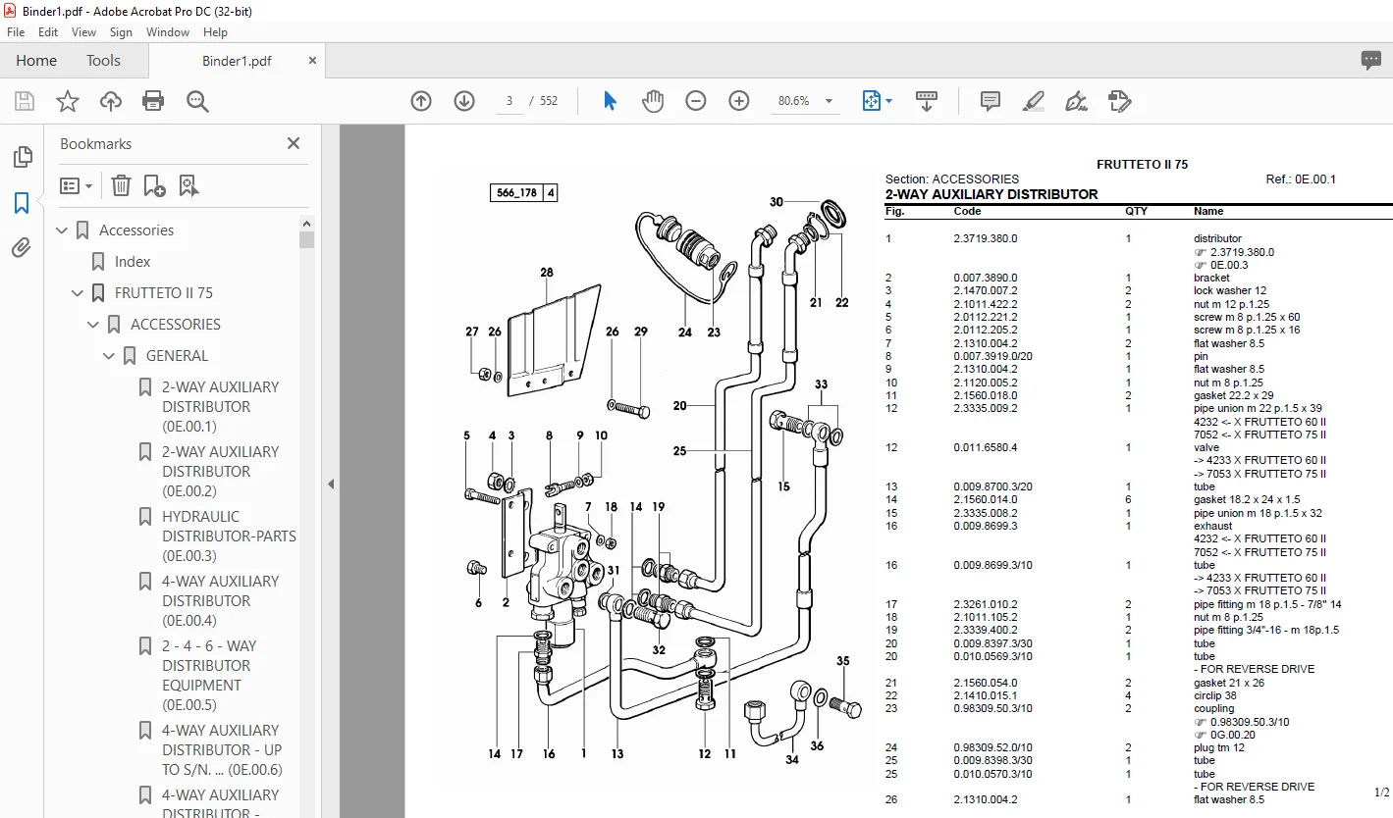Click the Redact tool icon
The width and height of the screenshot is (1393, 818).
(1120, 101)
